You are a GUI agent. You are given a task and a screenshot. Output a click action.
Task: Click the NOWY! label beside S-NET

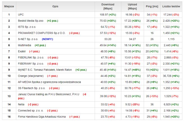click(x=47, y=39)
